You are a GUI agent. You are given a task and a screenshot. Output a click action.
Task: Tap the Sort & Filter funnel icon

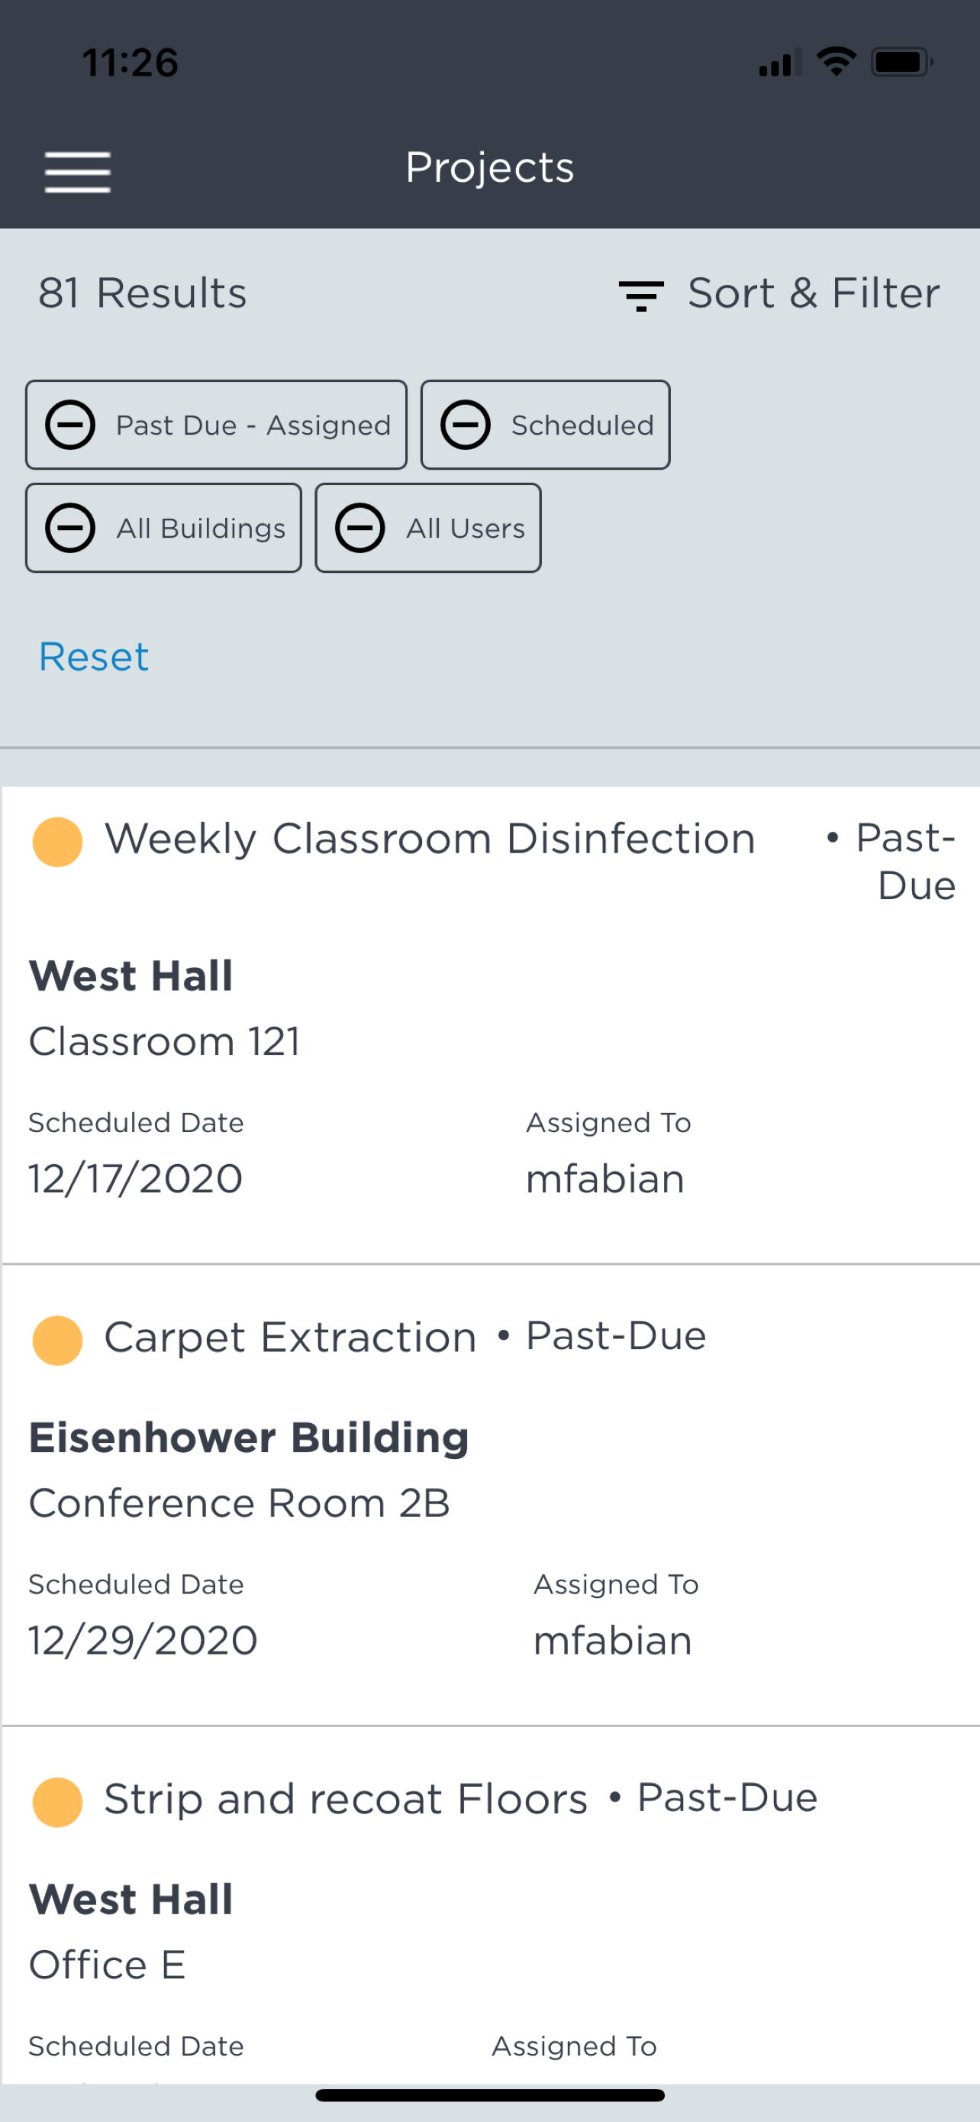click(x=640, y=296)
